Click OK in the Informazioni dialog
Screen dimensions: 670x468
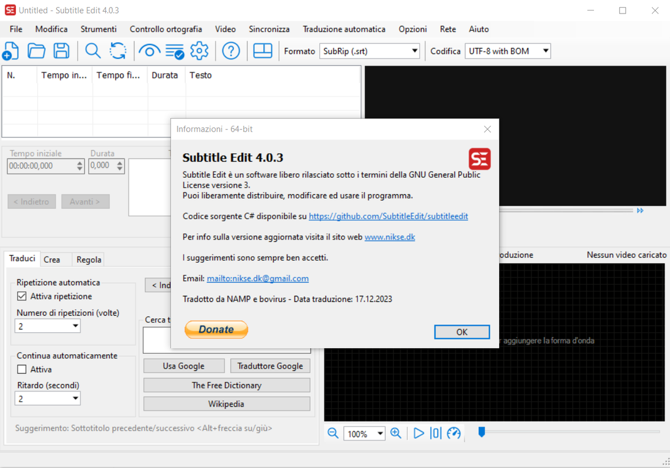[462, 332]
